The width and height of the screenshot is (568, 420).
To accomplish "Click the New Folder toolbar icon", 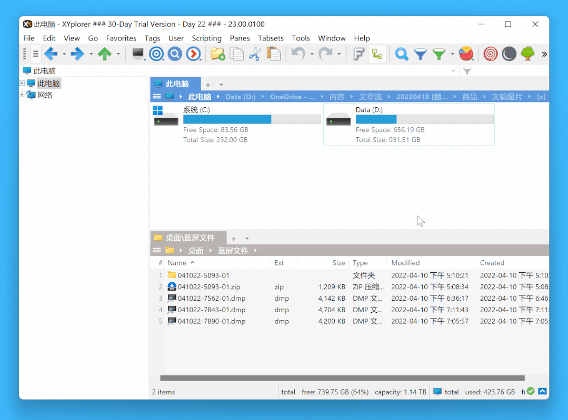I will click(218, 54).
